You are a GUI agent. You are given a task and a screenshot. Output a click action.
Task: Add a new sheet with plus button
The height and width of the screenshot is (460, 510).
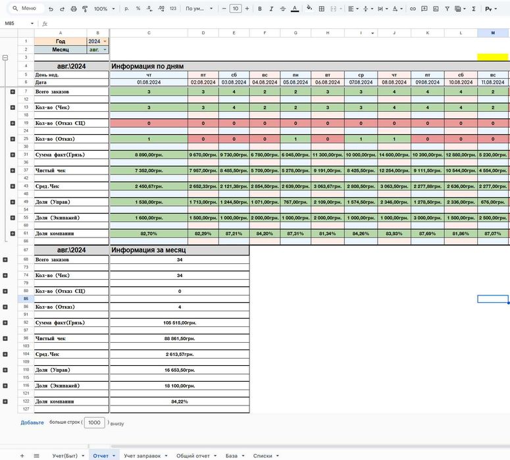tap(22, 456)
